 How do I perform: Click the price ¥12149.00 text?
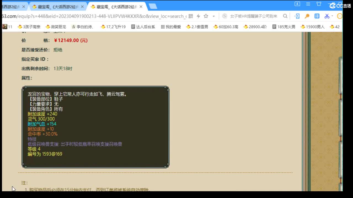click(x=71, y=40)
